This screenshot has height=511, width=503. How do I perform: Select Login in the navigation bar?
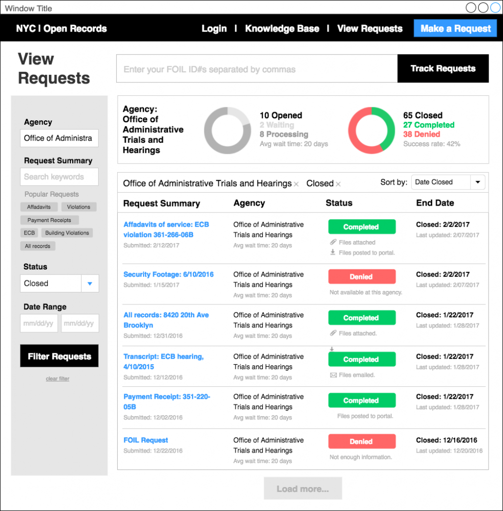(214, 28)
